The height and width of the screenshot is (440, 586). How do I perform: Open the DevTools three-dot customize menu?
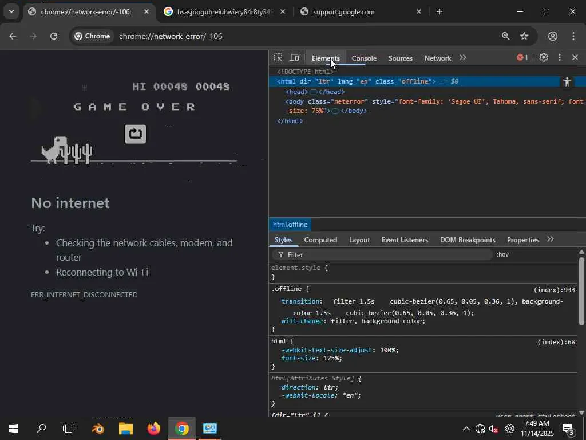tap(560, 57)
